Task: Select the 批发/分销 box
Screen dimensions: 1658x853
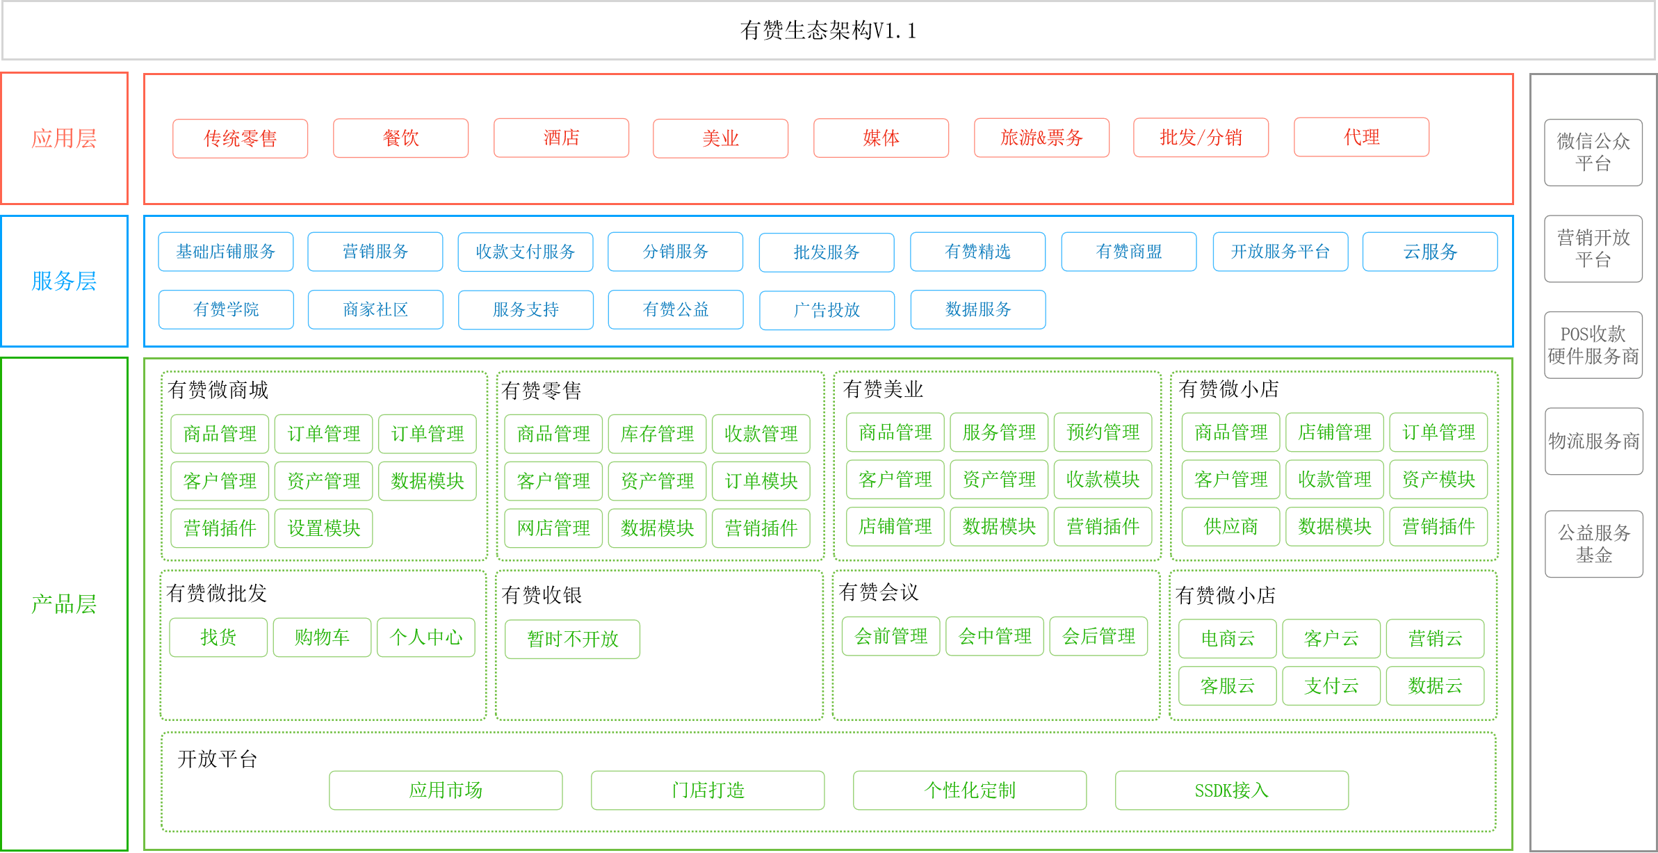Action: click(x=1201, y=138)
